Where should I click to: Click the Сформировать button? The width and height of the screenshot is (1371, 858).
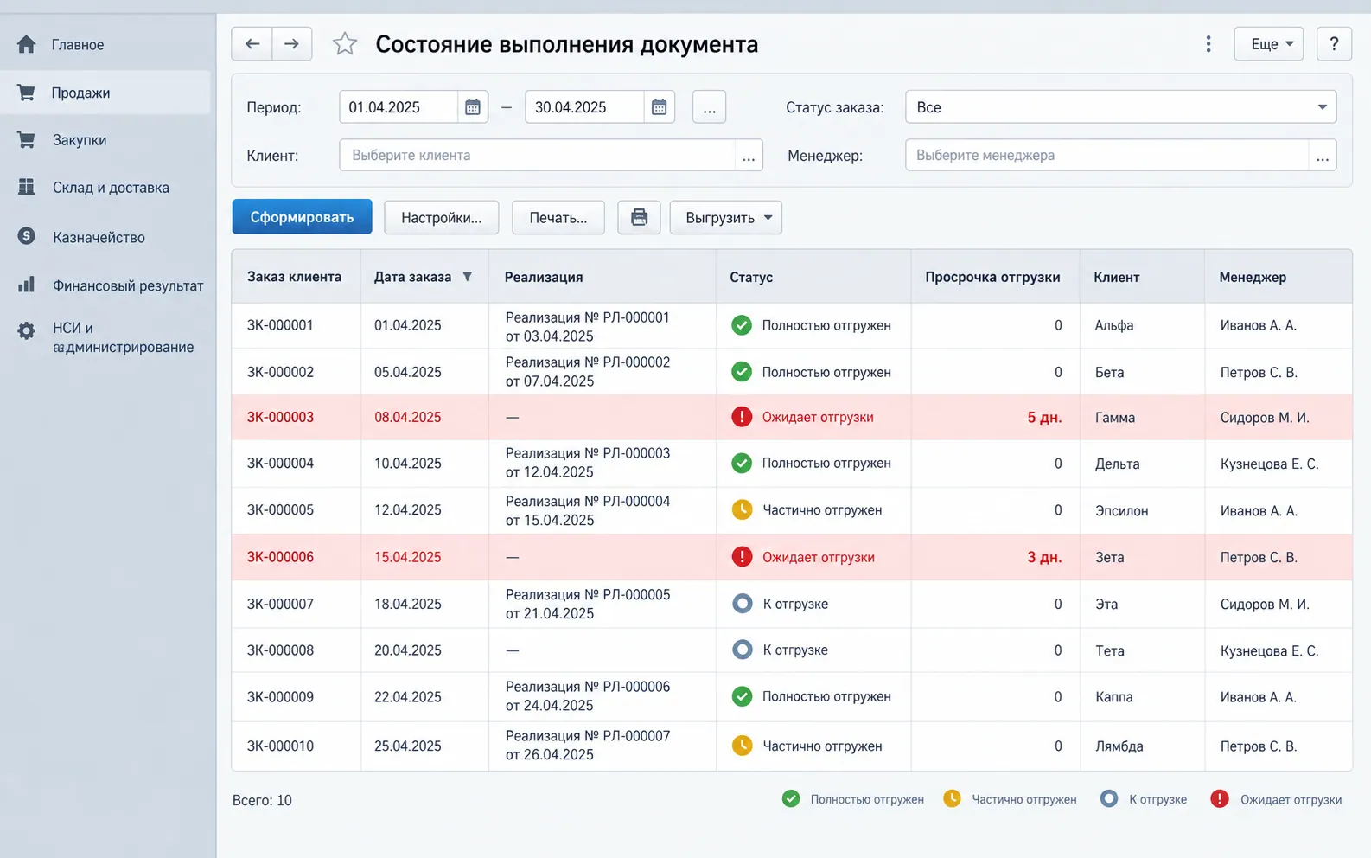click(x=302, y=217)
